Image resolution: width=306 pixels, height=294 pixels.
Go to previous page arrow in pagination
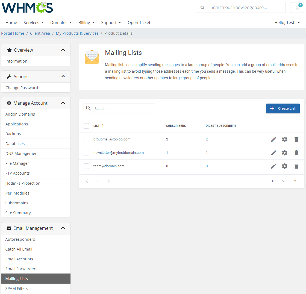[x=87, y=181]
